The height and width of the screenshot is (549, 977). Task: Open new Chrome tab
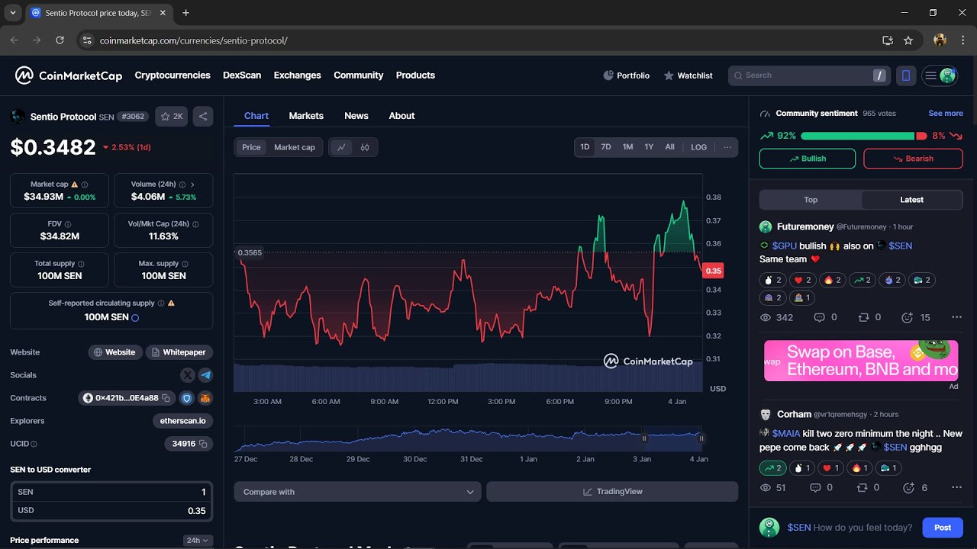tap(185, 13)
